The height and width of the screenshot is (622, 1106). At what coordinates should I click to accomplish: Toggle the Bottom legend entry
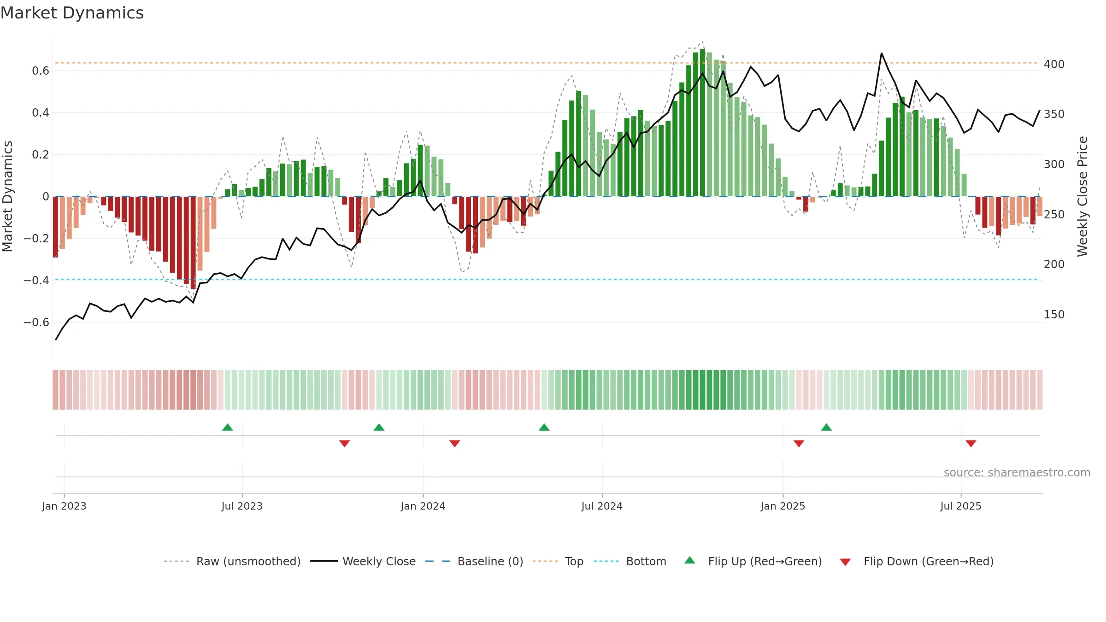[630, 561]
